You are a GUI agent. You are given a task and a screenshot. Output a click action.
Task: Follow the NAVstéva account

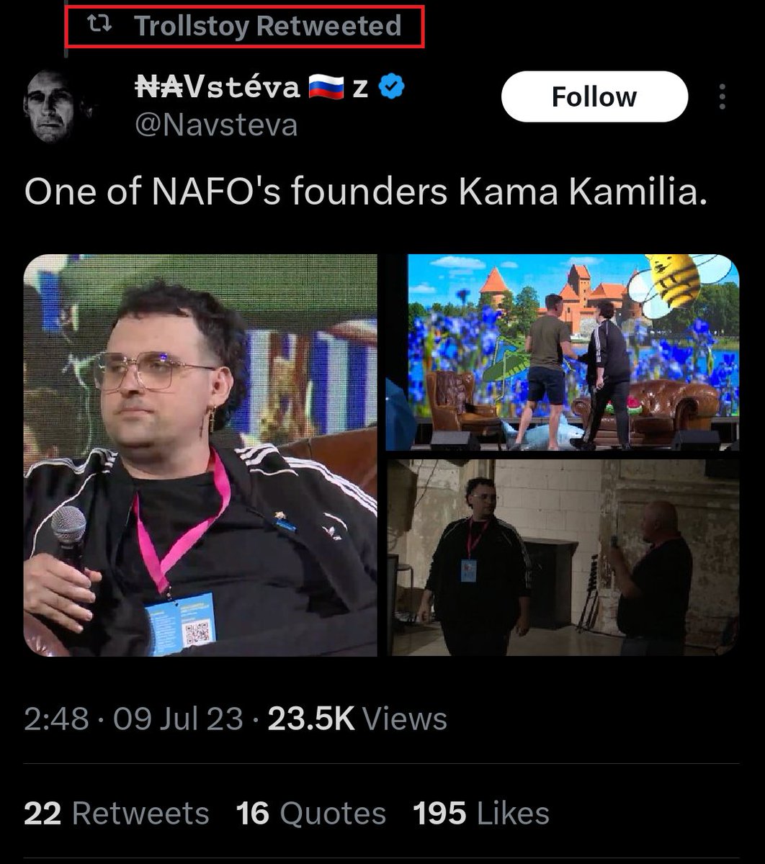594,96
